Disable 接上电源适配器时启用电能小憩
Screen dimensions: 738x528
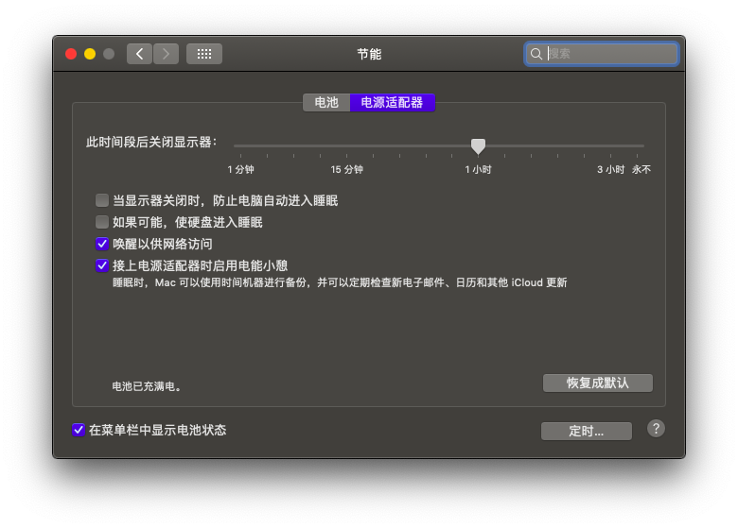102,265
